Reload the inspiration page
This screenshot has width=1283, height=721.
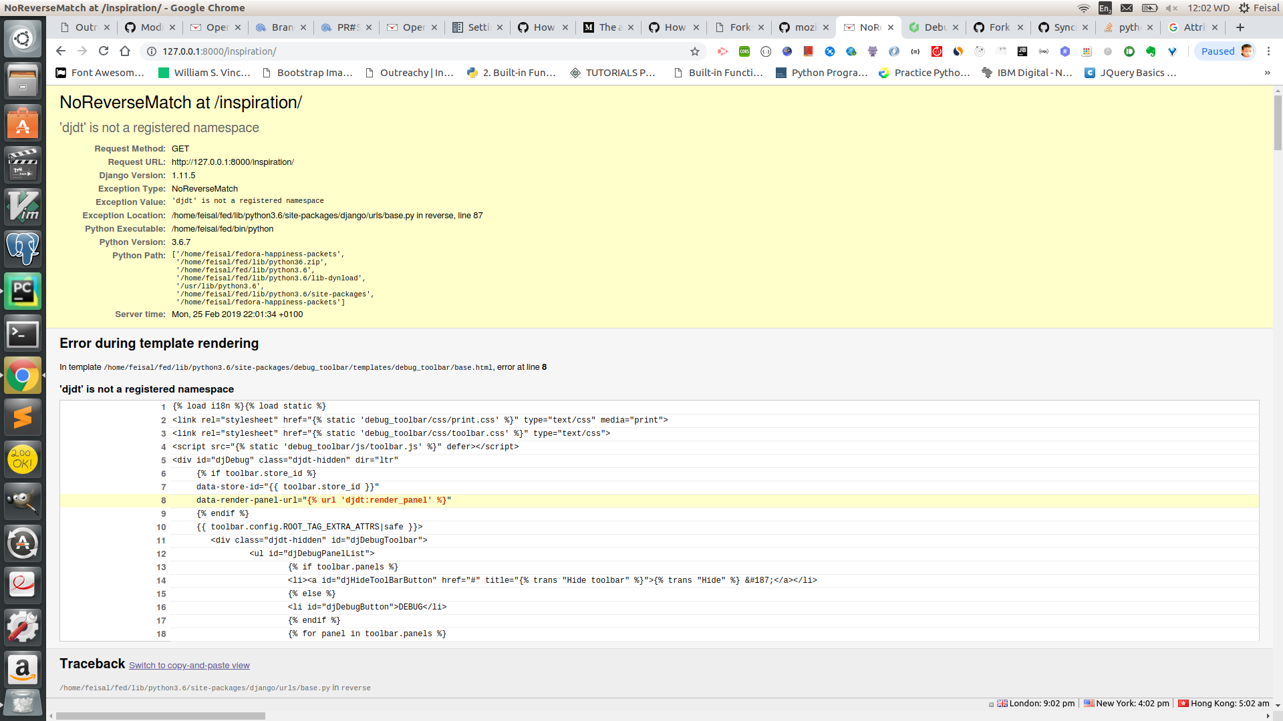pos(104,51)
